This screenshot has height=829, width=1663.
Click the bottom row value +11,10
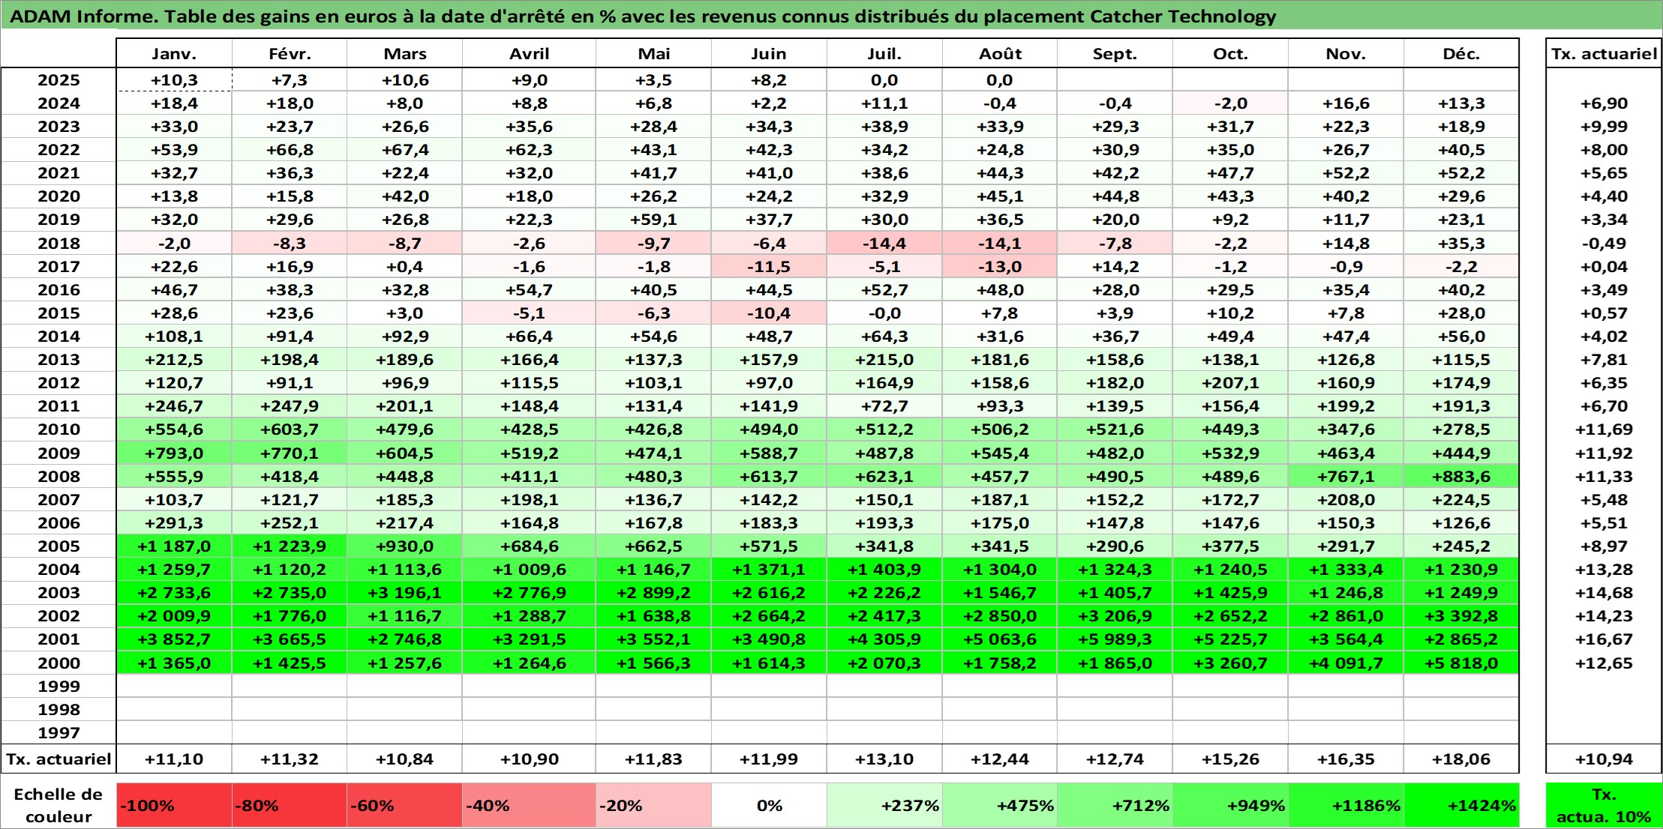174,759
